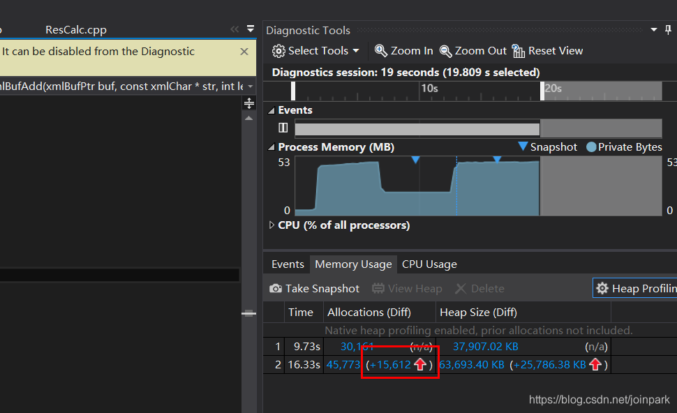Open heap size 37,907.02 KB link
This screenshot has height=413, width=677.
pos(485,347)
